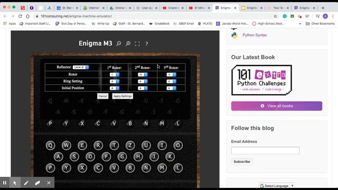Switch to the Online Google Drive tab

120,8
